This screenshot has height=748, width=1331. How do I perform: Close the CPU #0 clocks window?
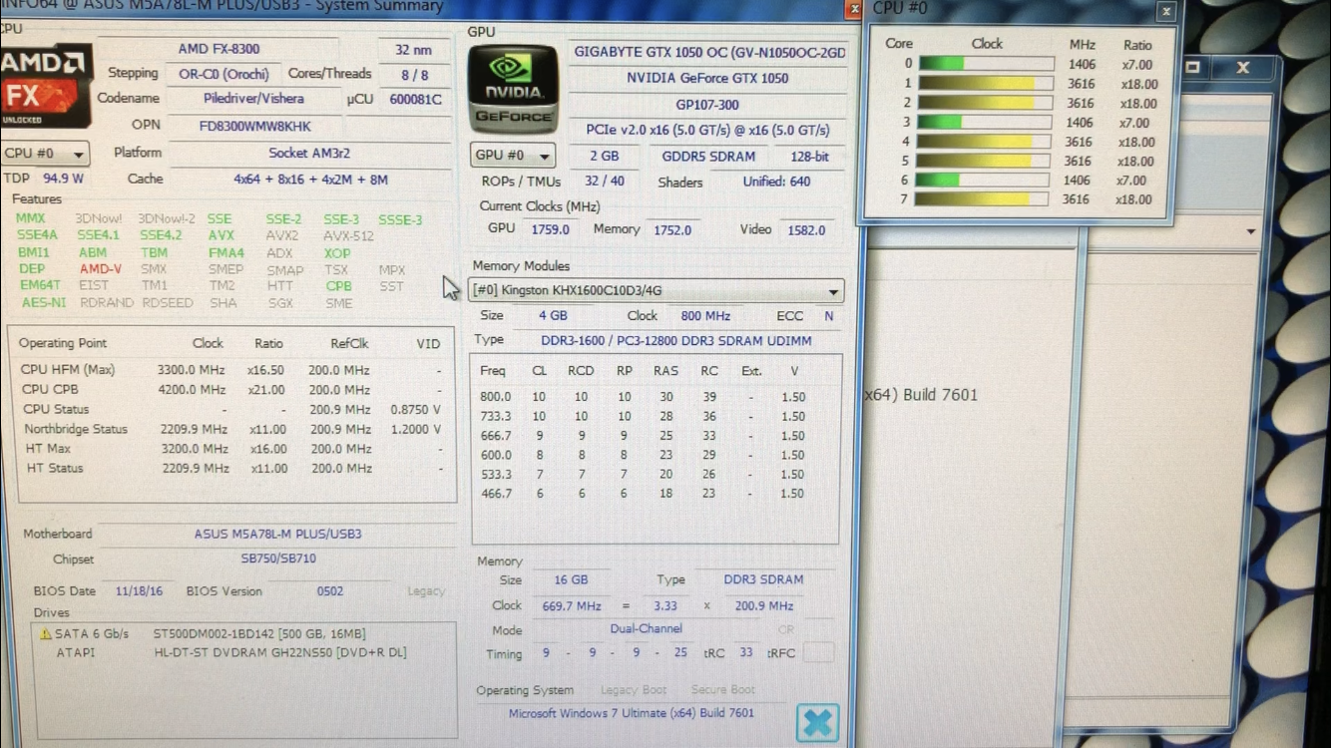pos(1166,12)
